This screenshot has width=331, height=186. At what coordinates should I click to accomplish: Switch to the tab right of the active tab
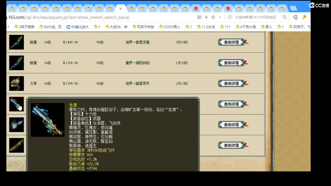click(131, 9)
